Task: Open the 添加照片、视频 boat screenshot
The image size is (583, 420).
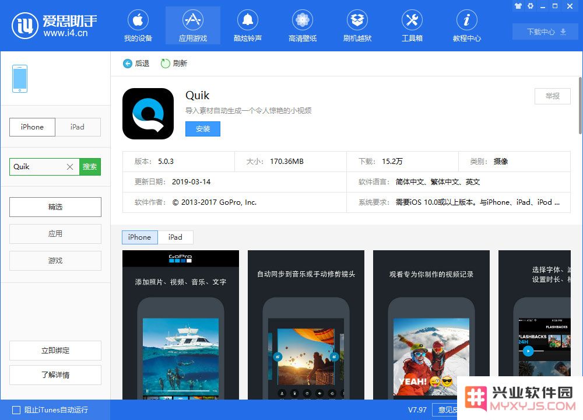Action: pos(181,325)
